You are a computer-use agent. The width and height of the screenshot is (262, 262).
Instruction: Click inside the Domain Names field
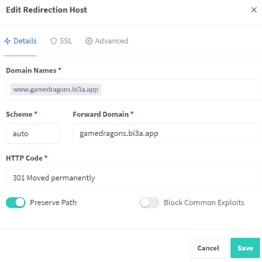coord(180,90)
